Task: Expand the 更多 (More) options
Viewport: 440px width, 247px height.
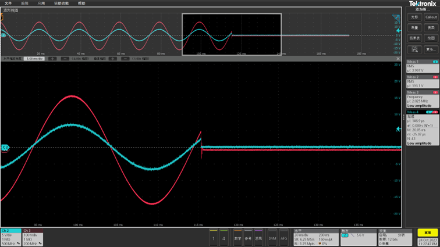Action: (x=431, y=49)
